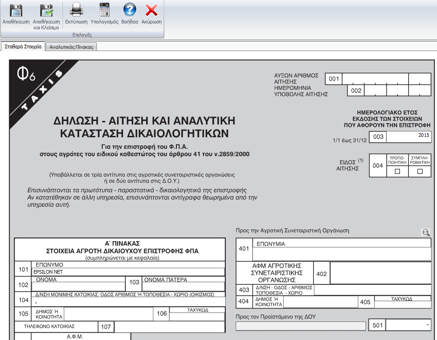Click Αποθήκευση και Κλείσιμο save-and-close icon
This screenshot has width=437, height=340.
tap(46, 17)
